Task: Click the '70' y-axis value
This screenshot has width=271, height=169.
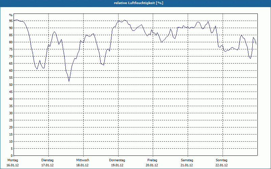Action: coord(11,56)
